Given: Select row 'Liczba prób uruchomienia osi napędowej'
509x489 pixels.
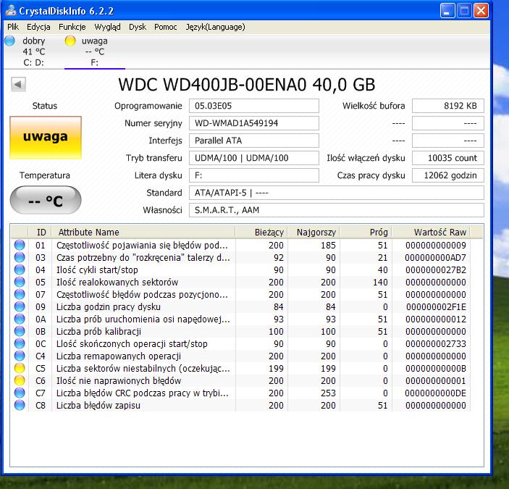Looking at the screenshot, I should tap(240, 319).
